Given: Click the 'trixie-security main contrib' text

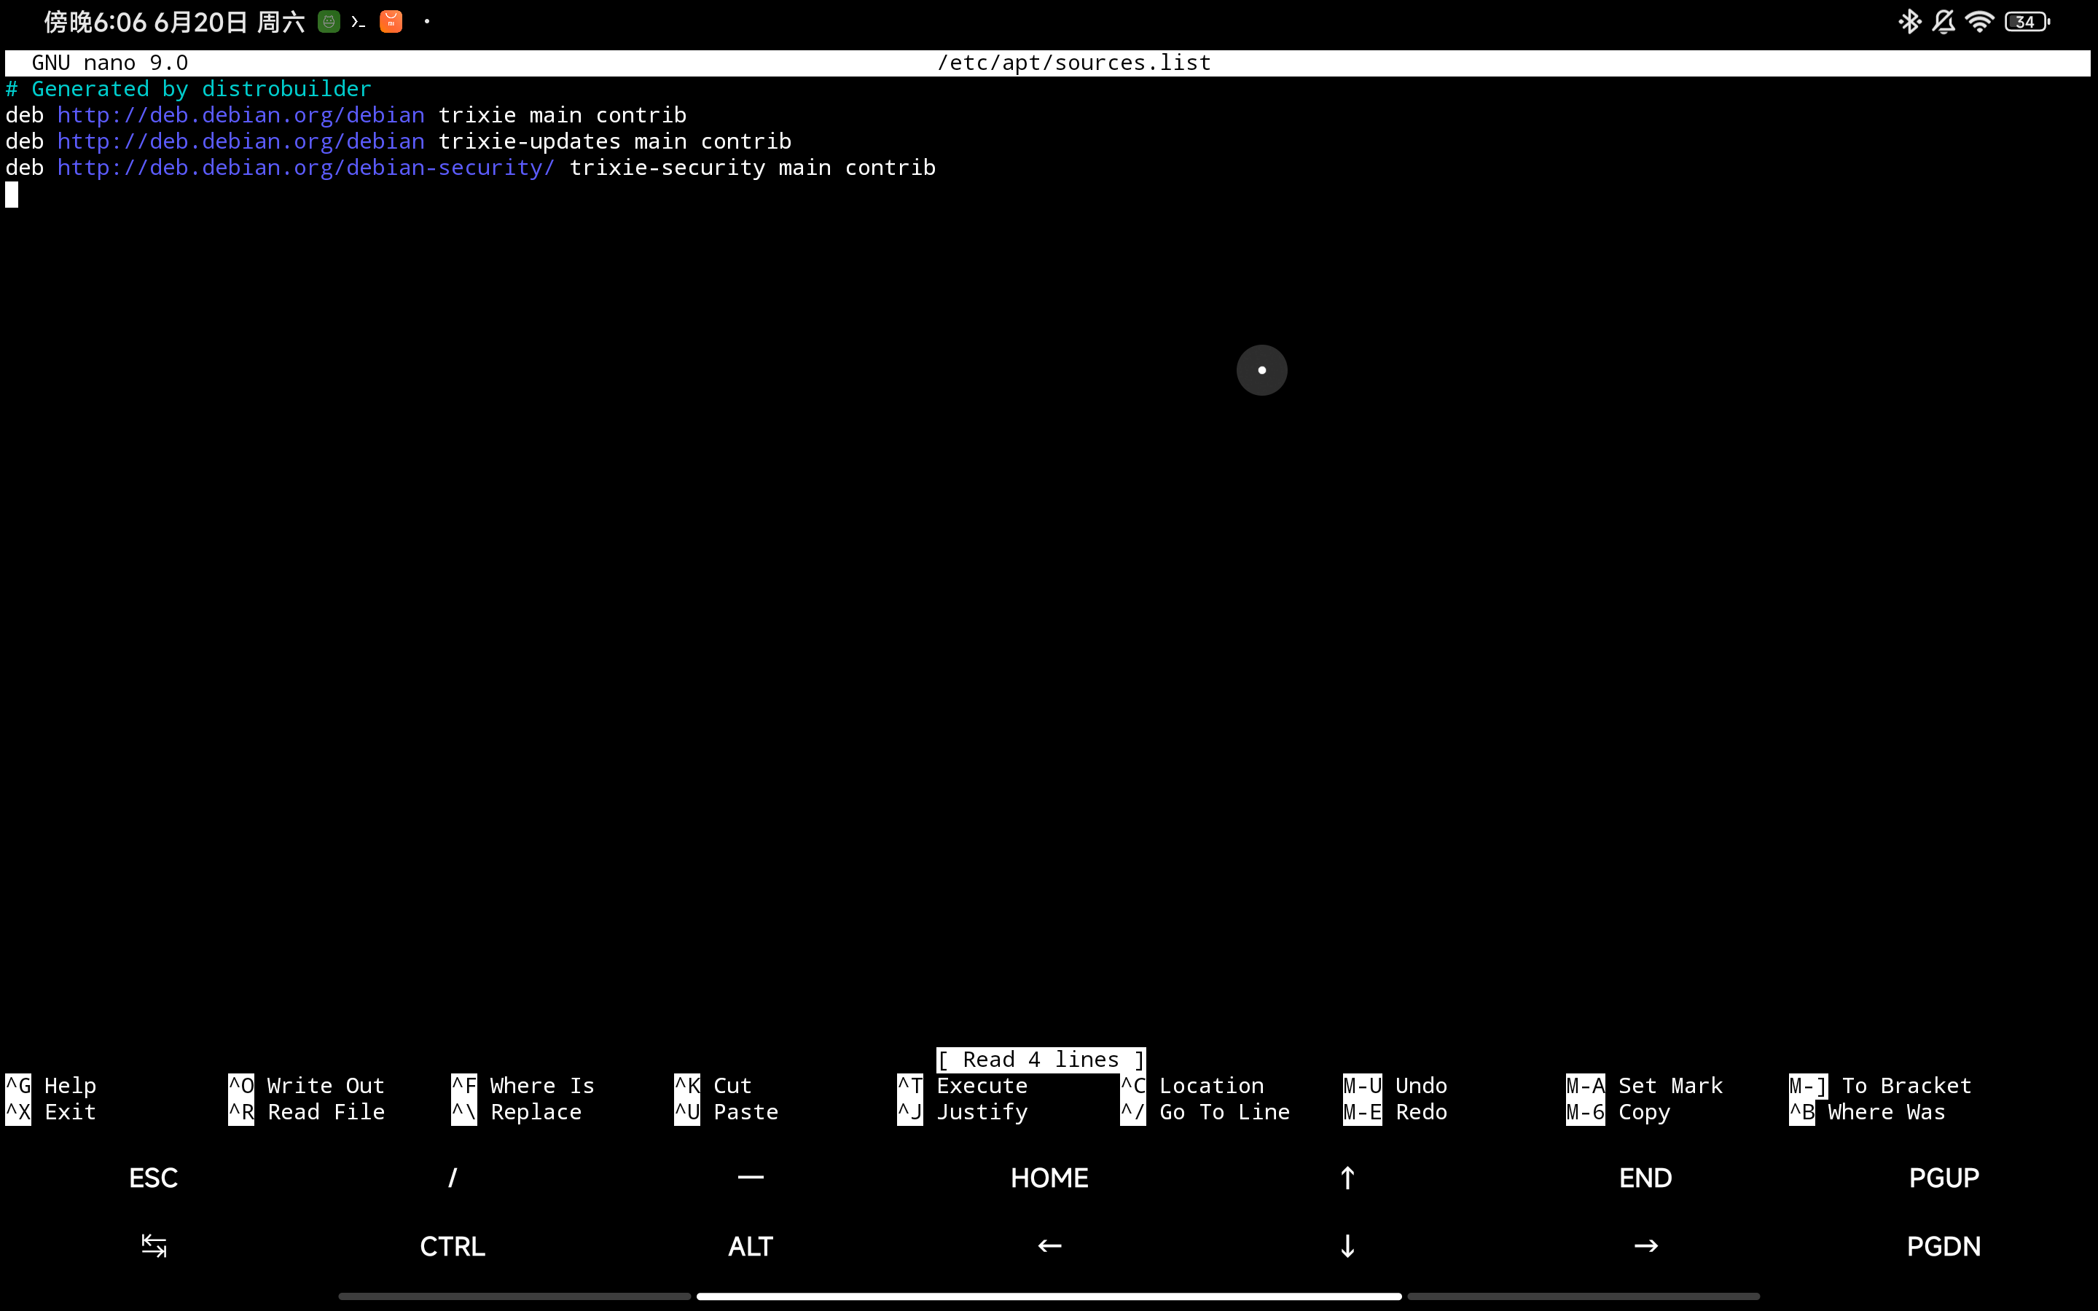Looking at the screenshot, I should point(753,168).
